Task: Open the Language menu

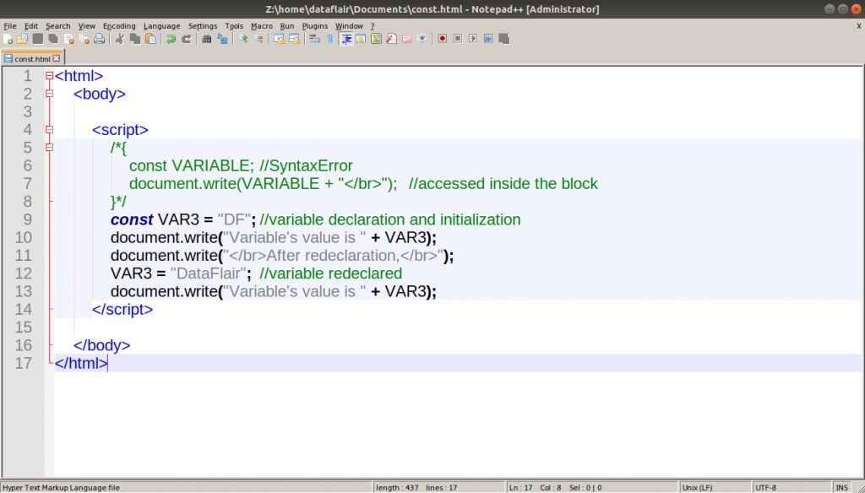Action: [161, 25]
